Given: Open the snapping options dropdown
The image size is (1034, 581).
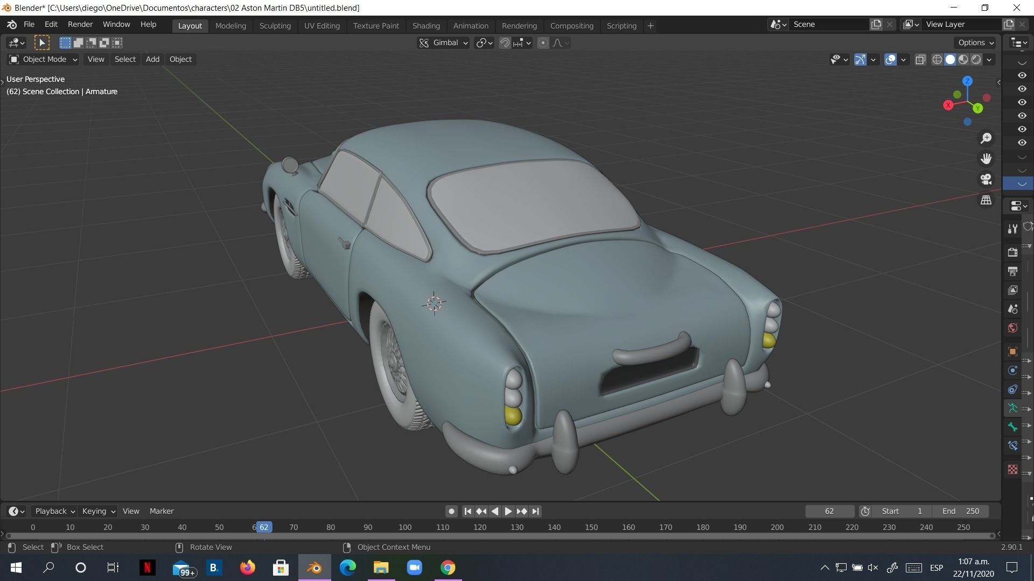Looking at the screenshot, I should pos(523,43).
